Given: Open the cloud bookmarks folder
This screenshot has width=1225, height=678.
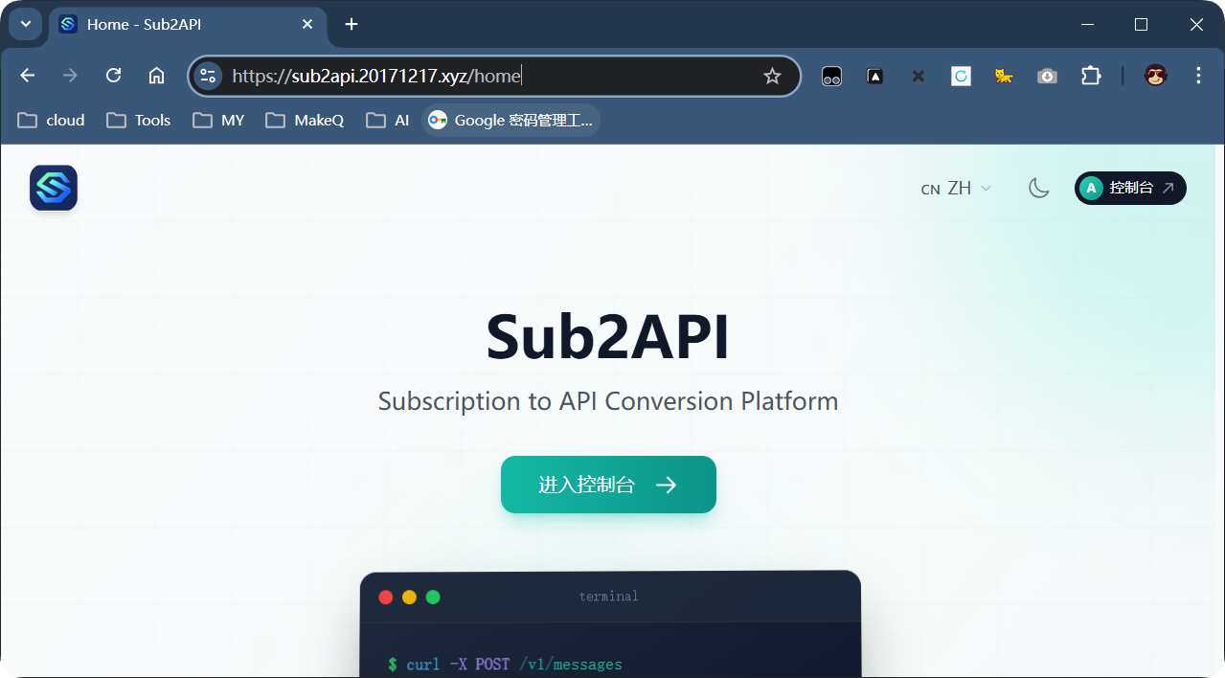Looking at the screenshot, I should tap(52, 120).
